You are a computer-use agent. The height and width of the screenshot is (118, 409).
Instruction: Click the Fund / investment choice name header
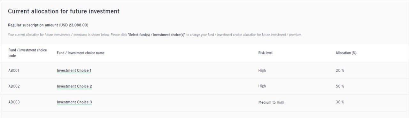(81, 53)
